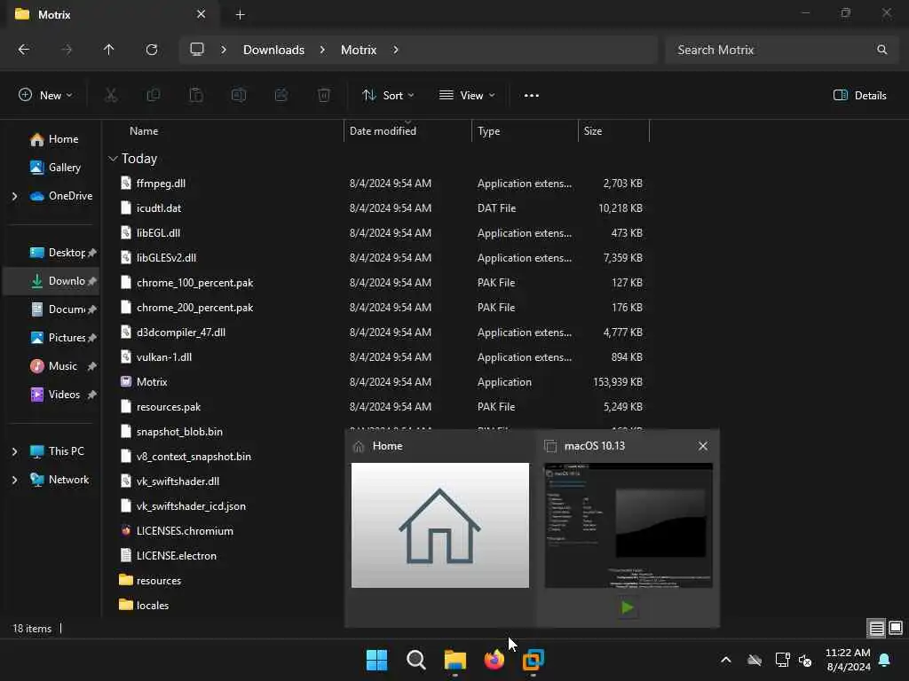Open the notifications bell
Viewport: 909px width, 681px height.
pyautogui.click(x=885, y=660)
